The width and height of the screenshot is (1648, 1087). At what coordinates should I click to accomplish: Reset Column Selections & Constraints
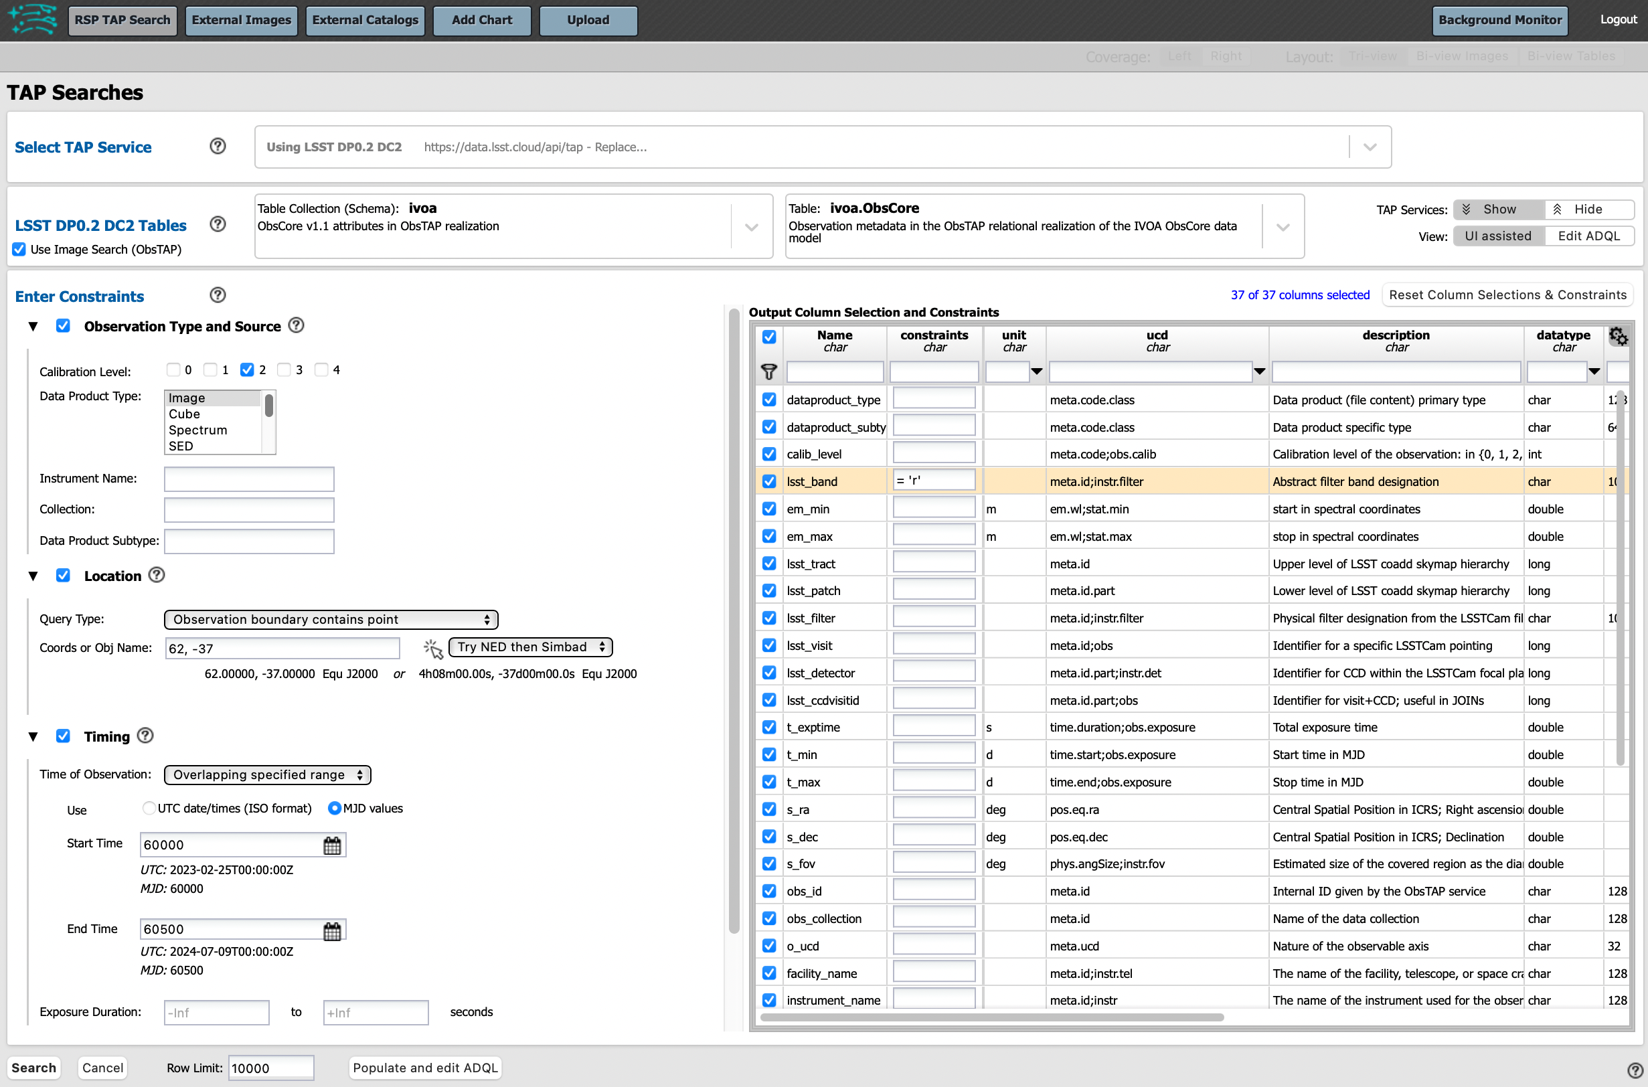tap(1507, 295)
